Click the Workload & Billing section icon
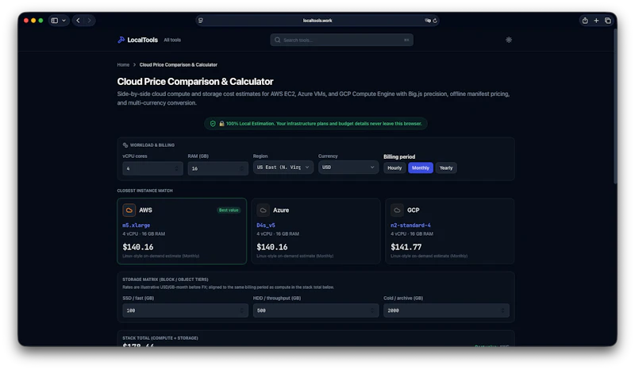This screenshot has height=370, width=635. [x=125, y=145]
